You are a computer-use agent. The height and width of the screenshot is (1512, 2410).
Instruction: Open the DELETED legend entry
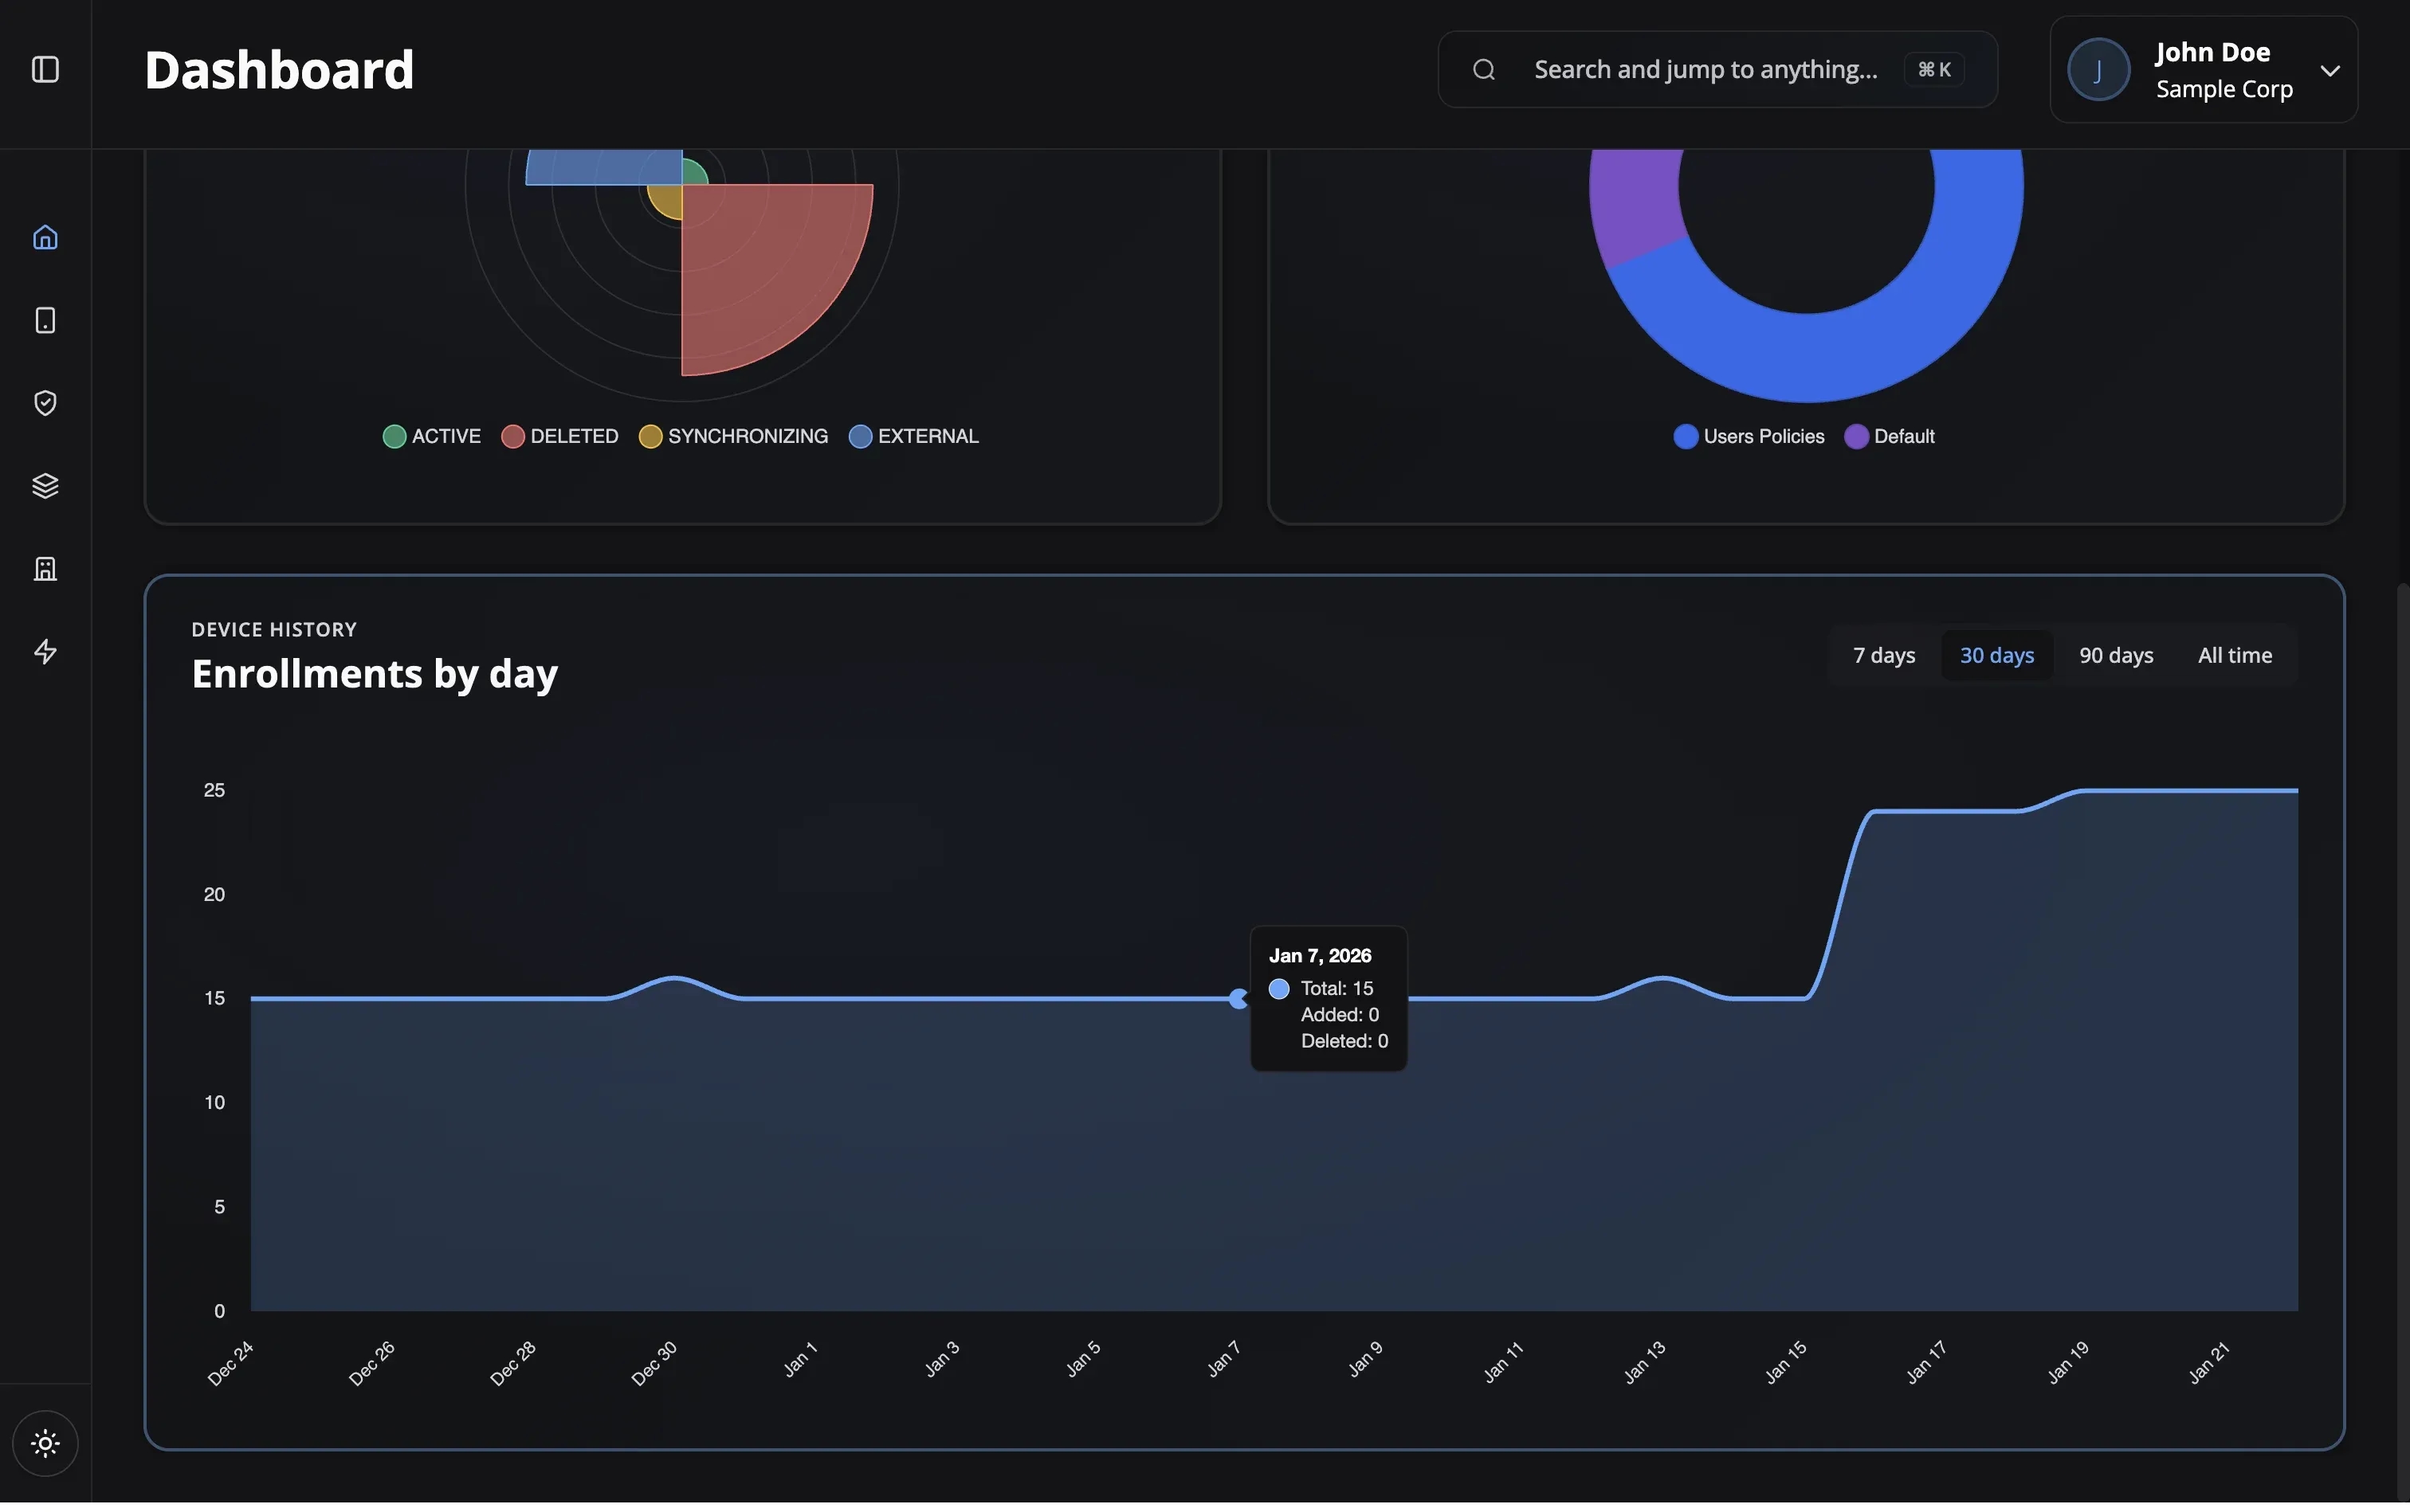pyautogui.click(x=560, y=436)
